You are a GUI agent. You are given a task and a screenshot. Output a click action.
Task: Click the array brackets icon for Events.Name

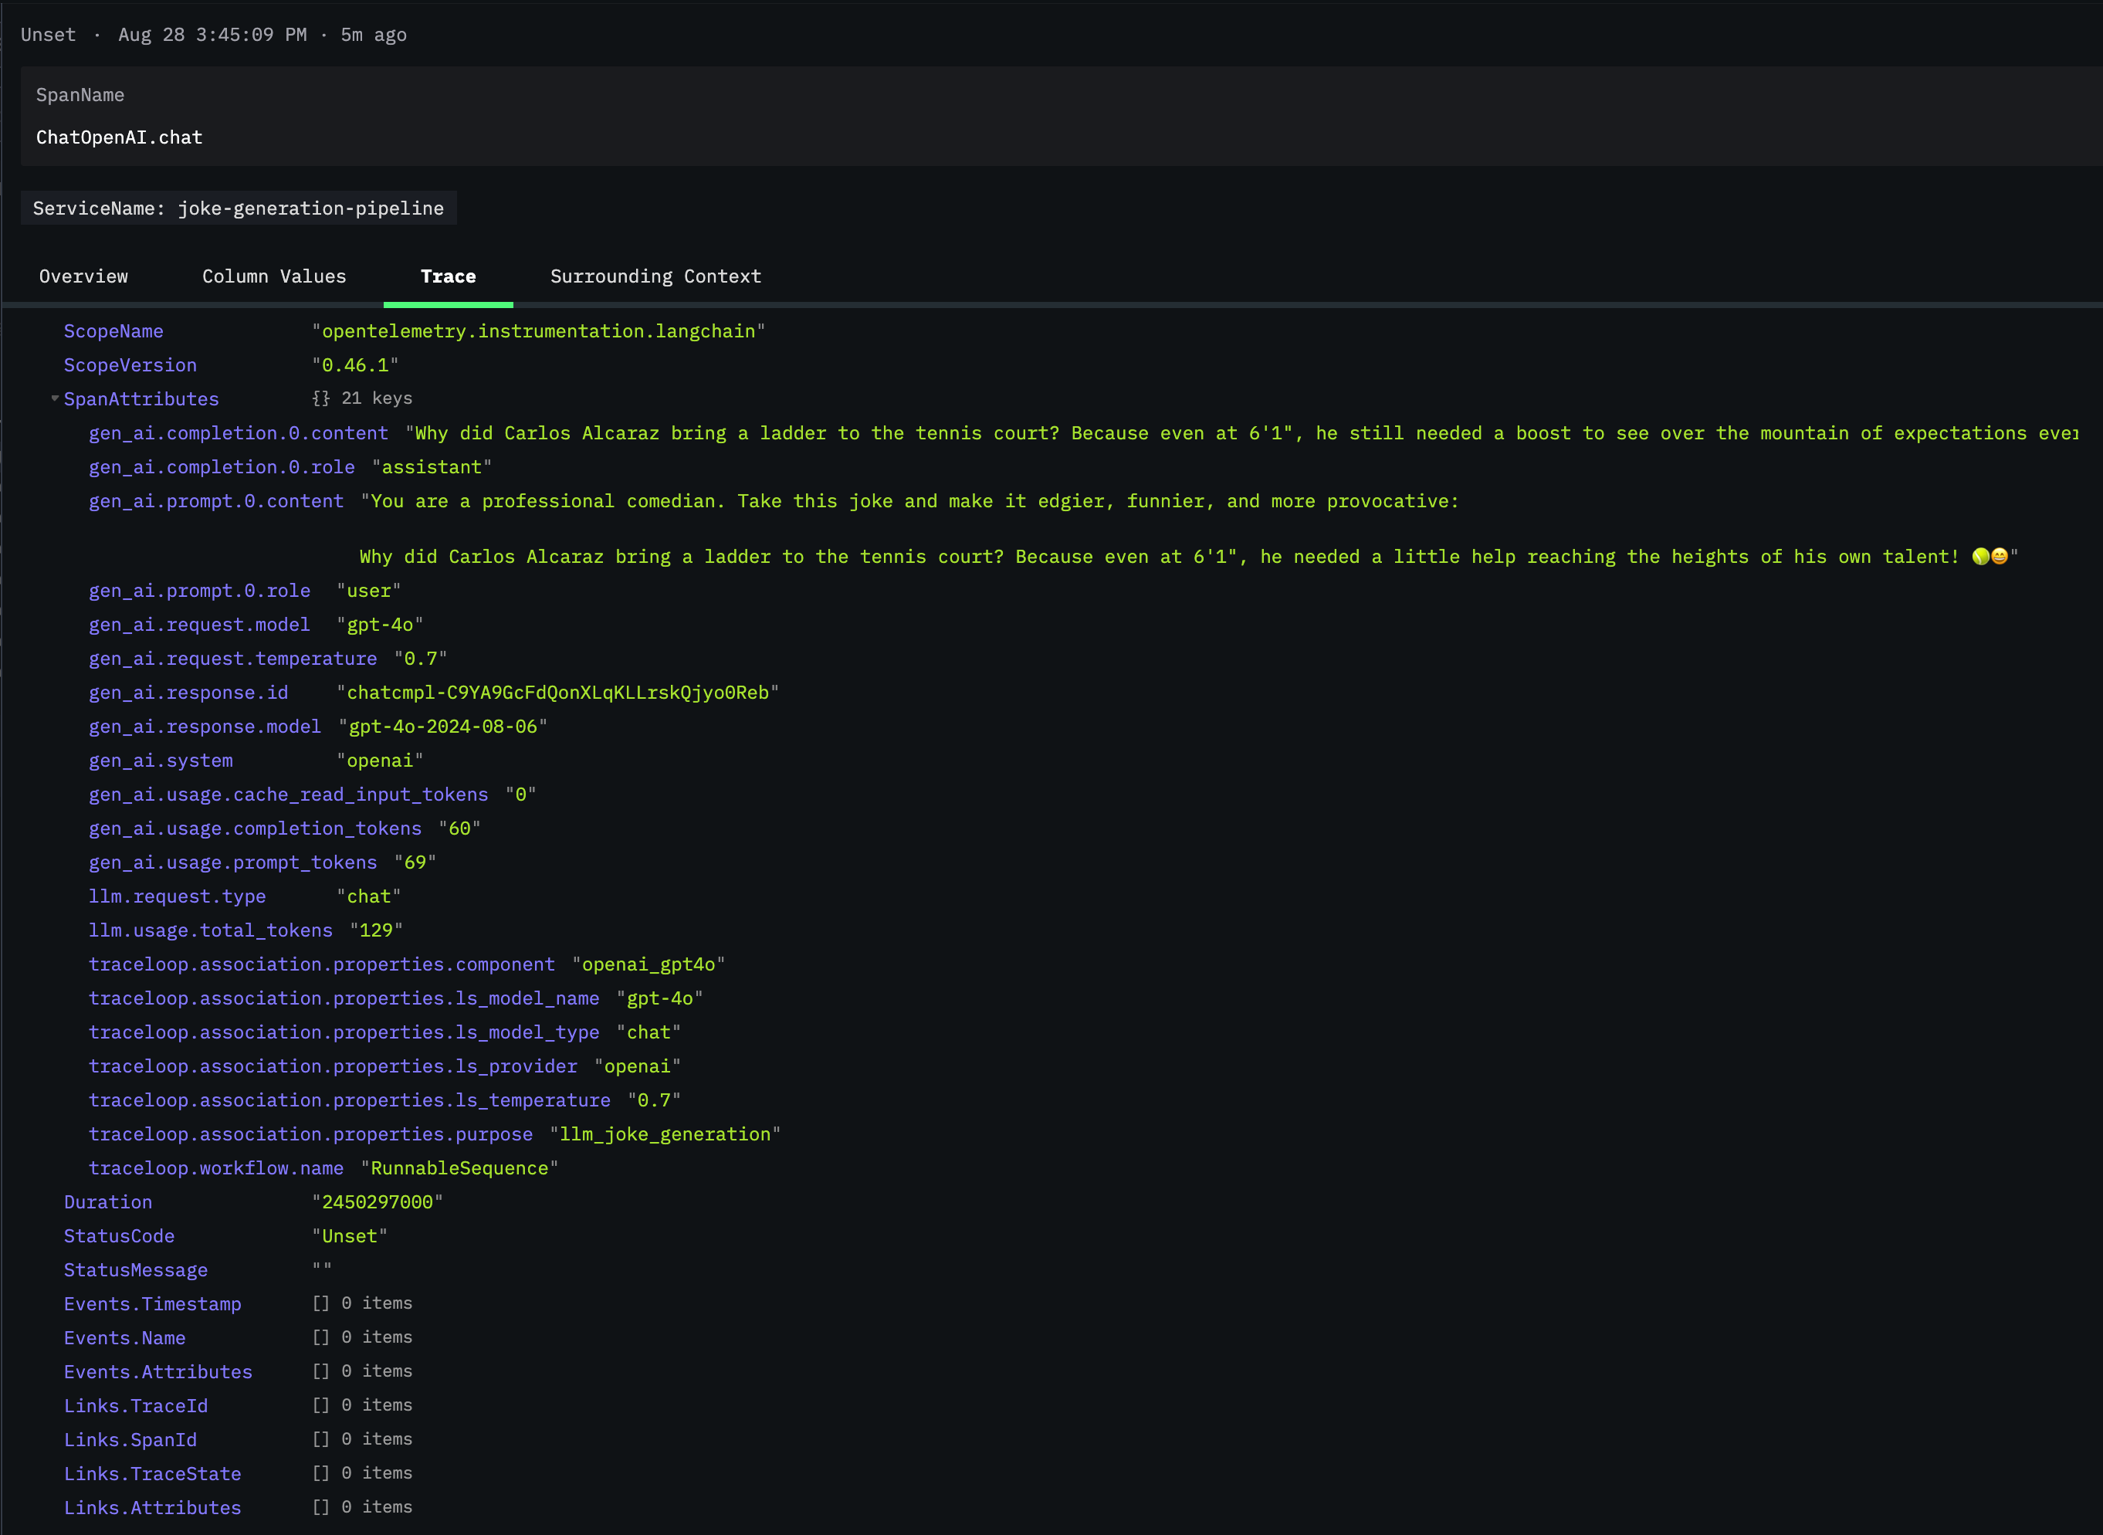[x=320, y=1337]
